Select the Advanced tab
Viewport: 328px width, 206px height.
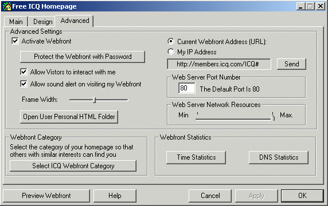[x=75, y=21]
